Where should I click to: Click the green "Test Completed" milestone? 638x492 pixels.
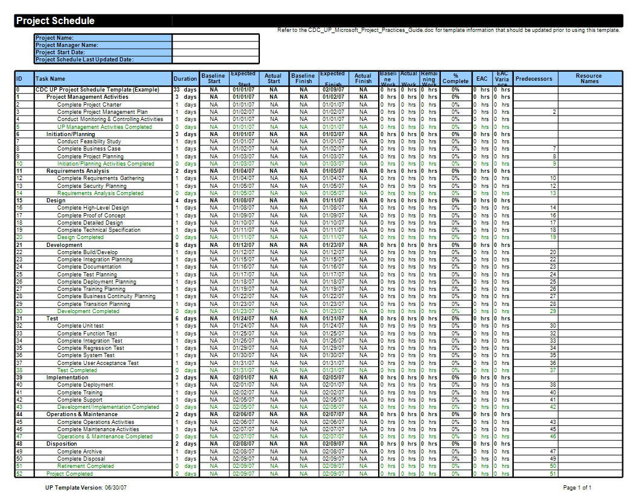77,370
